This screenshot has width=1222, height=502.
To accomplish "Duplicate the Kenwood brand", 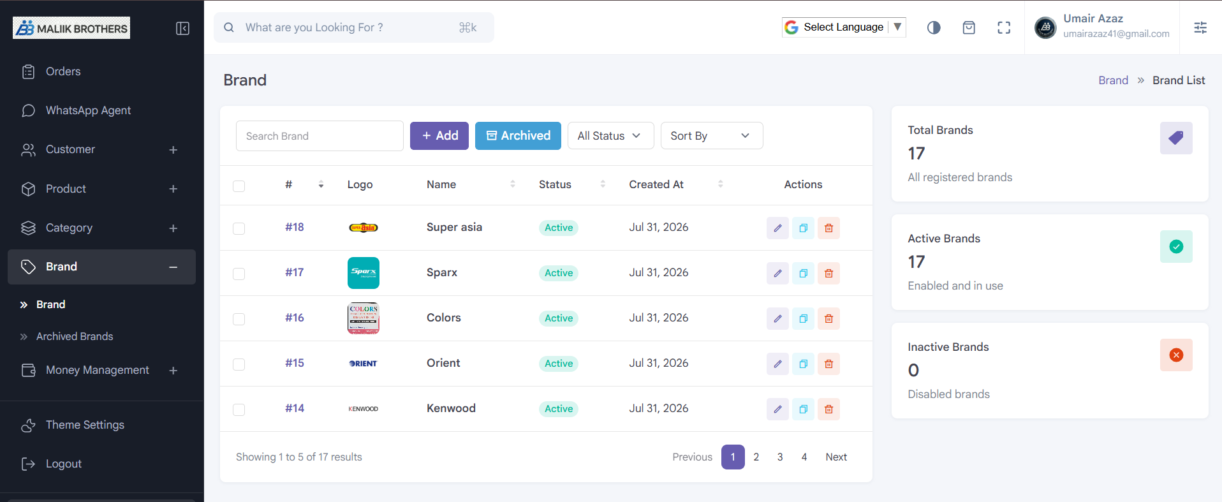I will pos(803,409).
